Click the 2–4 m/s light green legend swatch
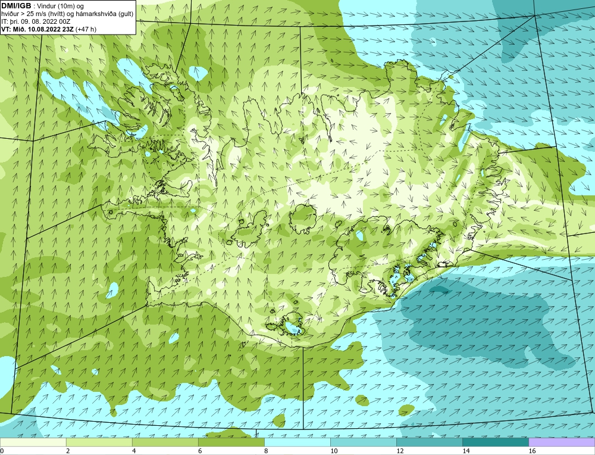 tap(99, 442)
